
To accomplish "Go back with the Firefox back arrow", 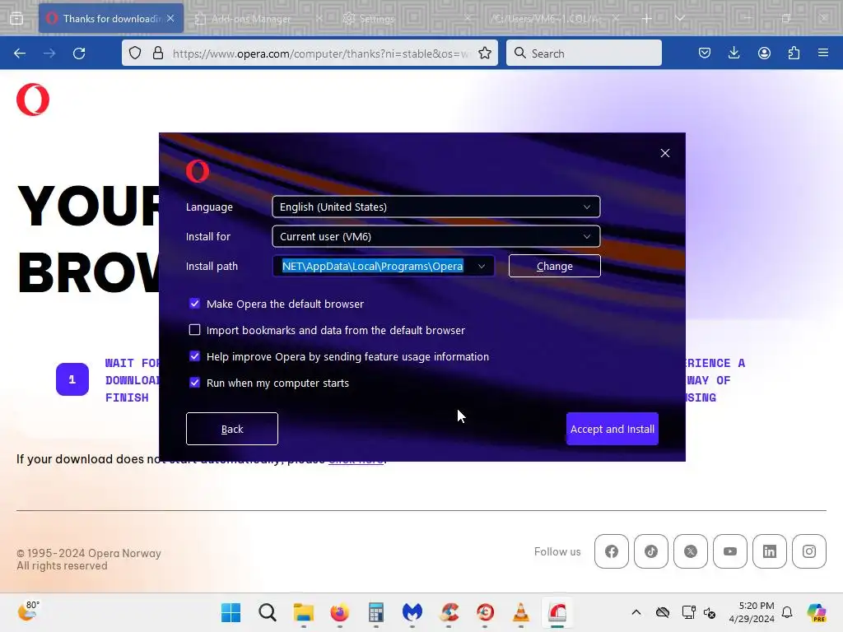I will click(20, 53).
